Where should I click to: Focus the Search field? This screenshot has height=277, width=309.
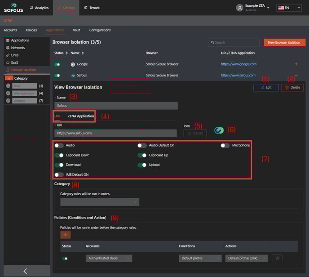pyautogui.click(x=234, y=42)
